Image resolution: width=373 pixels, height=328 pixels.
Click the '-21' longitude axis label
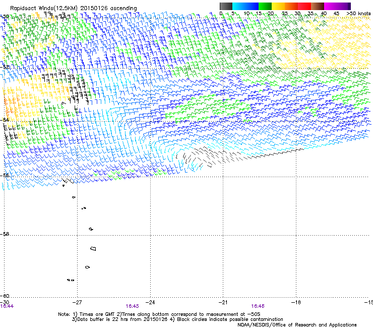click(x=223, y=302)
